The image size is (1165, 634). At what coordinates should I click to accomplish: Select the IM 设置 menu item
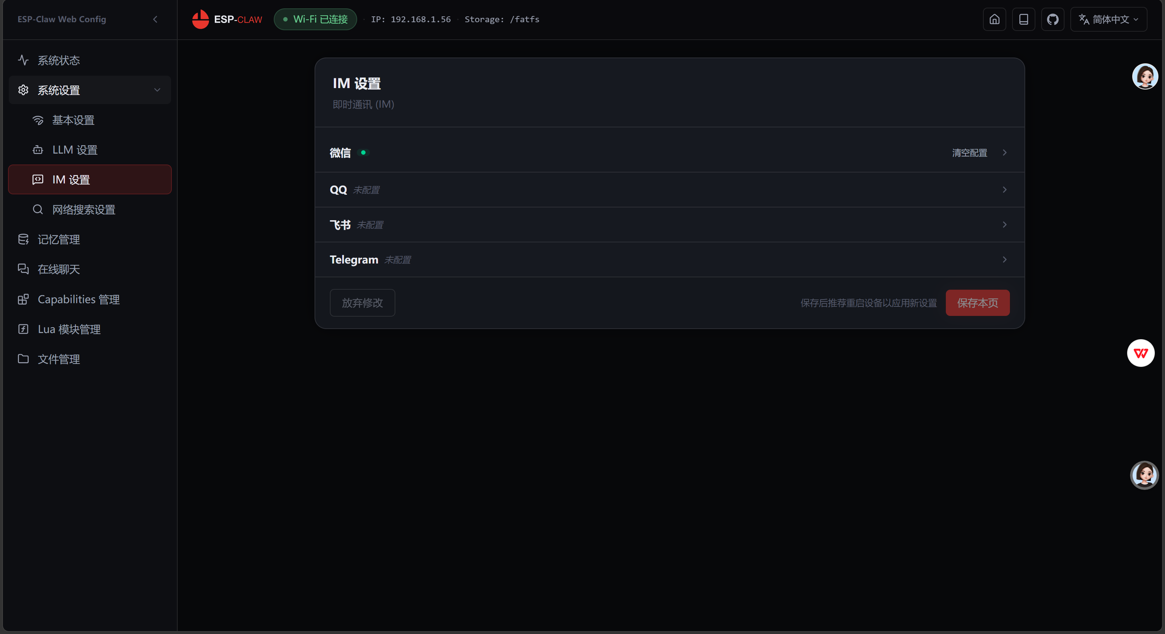(x=90, y=179)
